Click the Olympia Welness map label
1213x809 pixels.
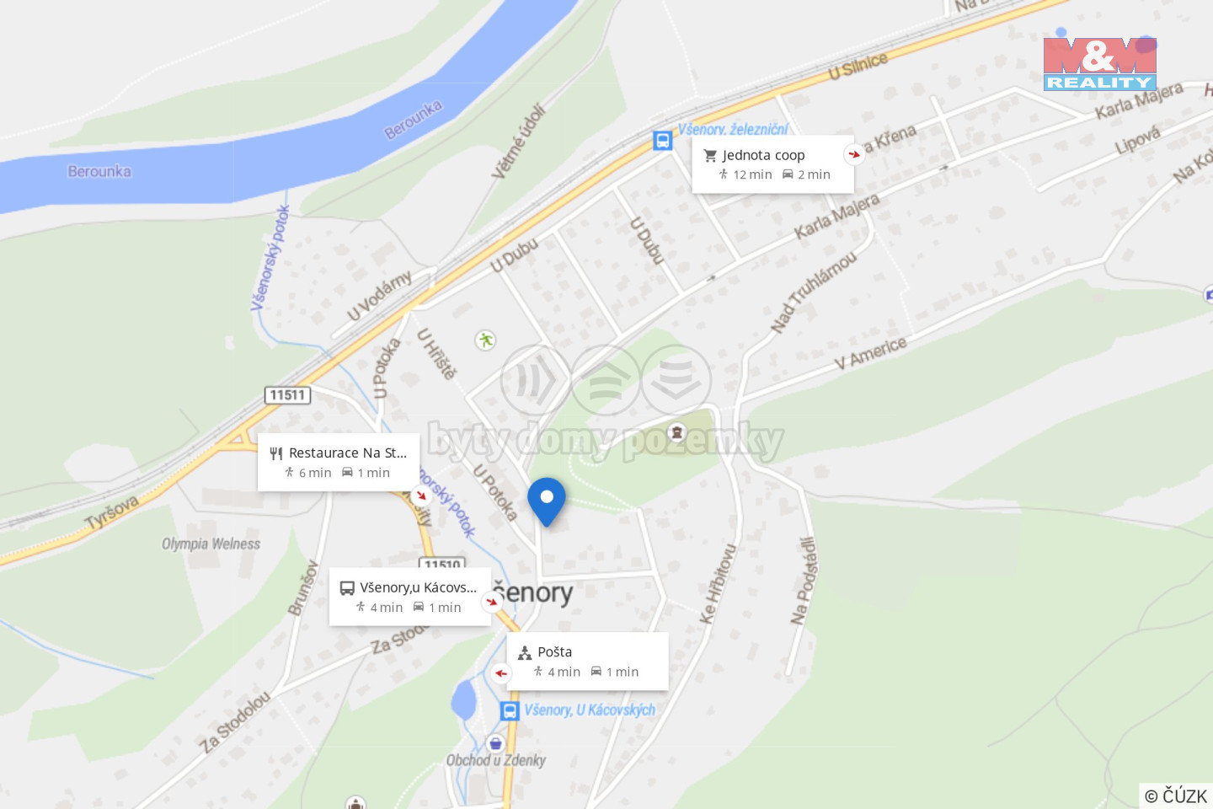211,544
